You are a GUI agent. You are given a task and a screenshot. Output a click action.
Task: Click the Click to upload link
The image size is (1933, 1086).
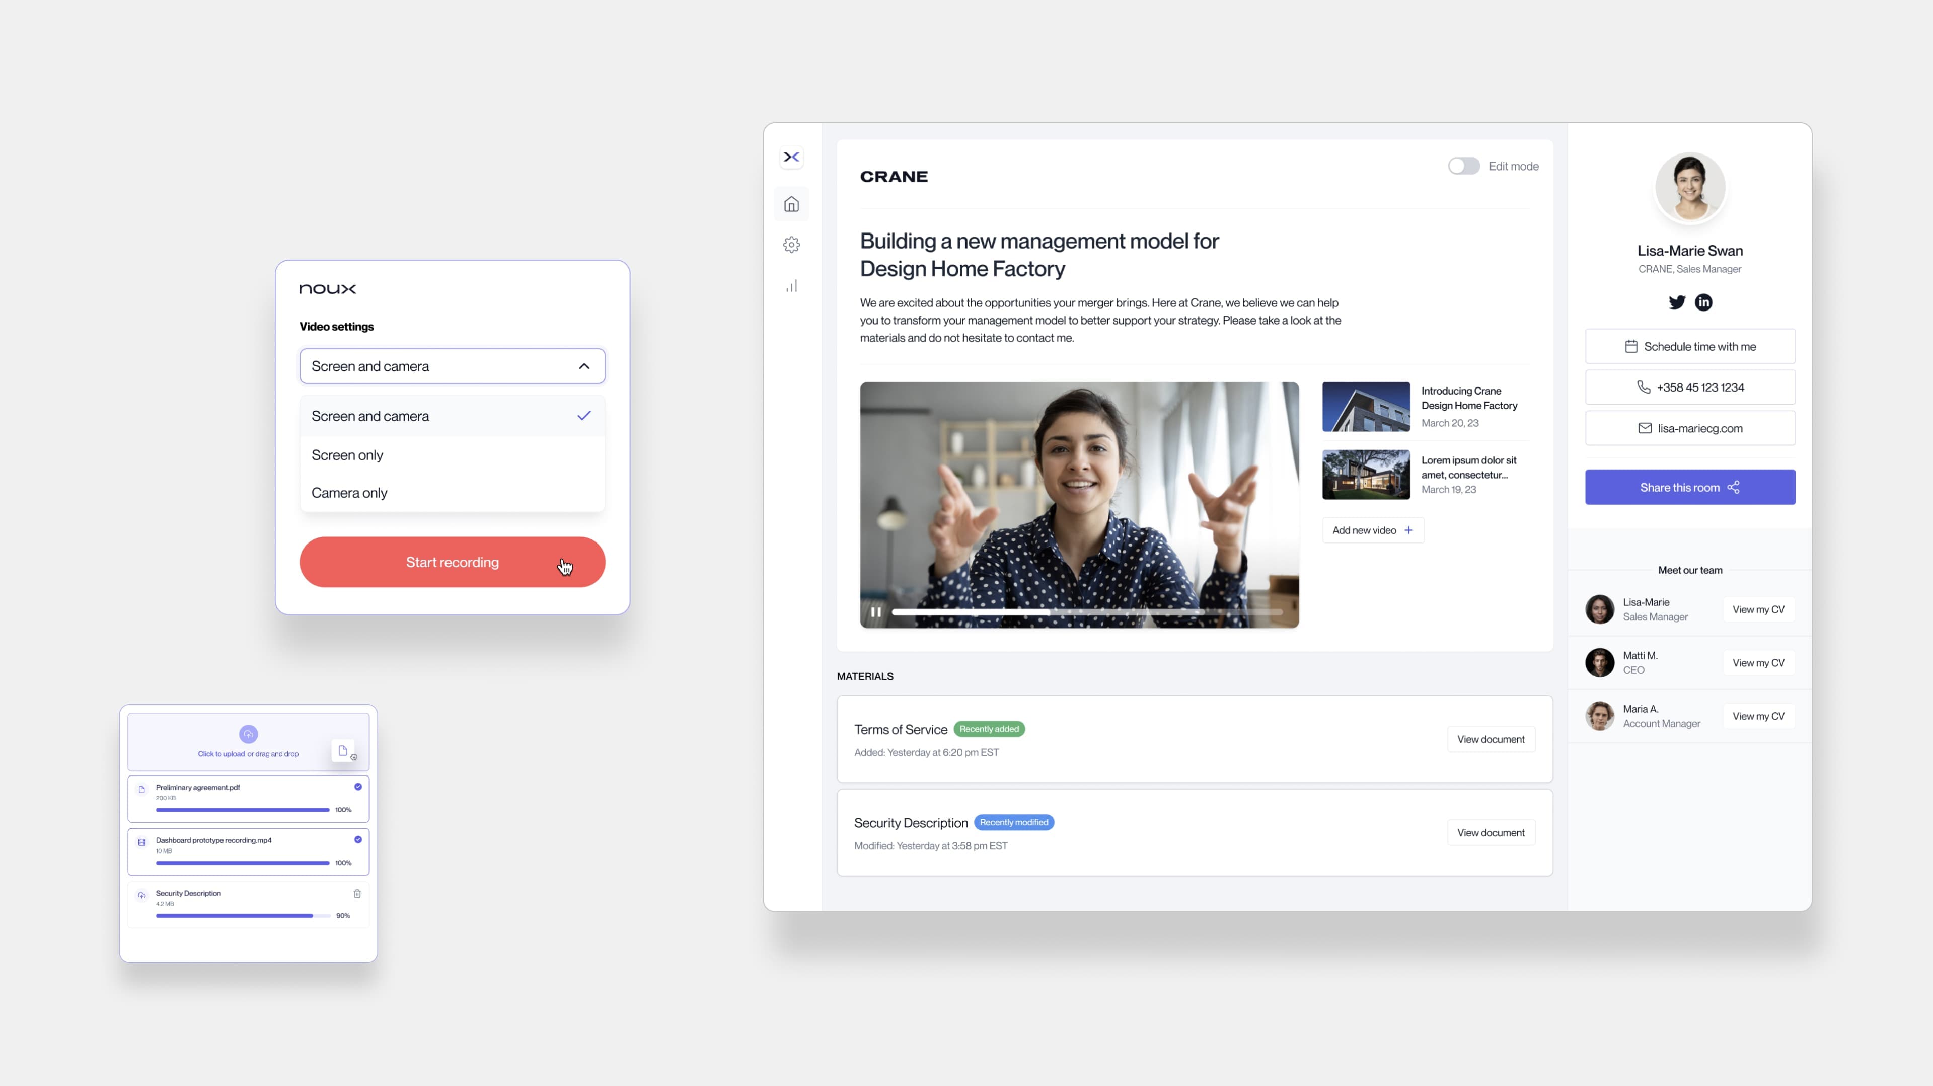221,754
